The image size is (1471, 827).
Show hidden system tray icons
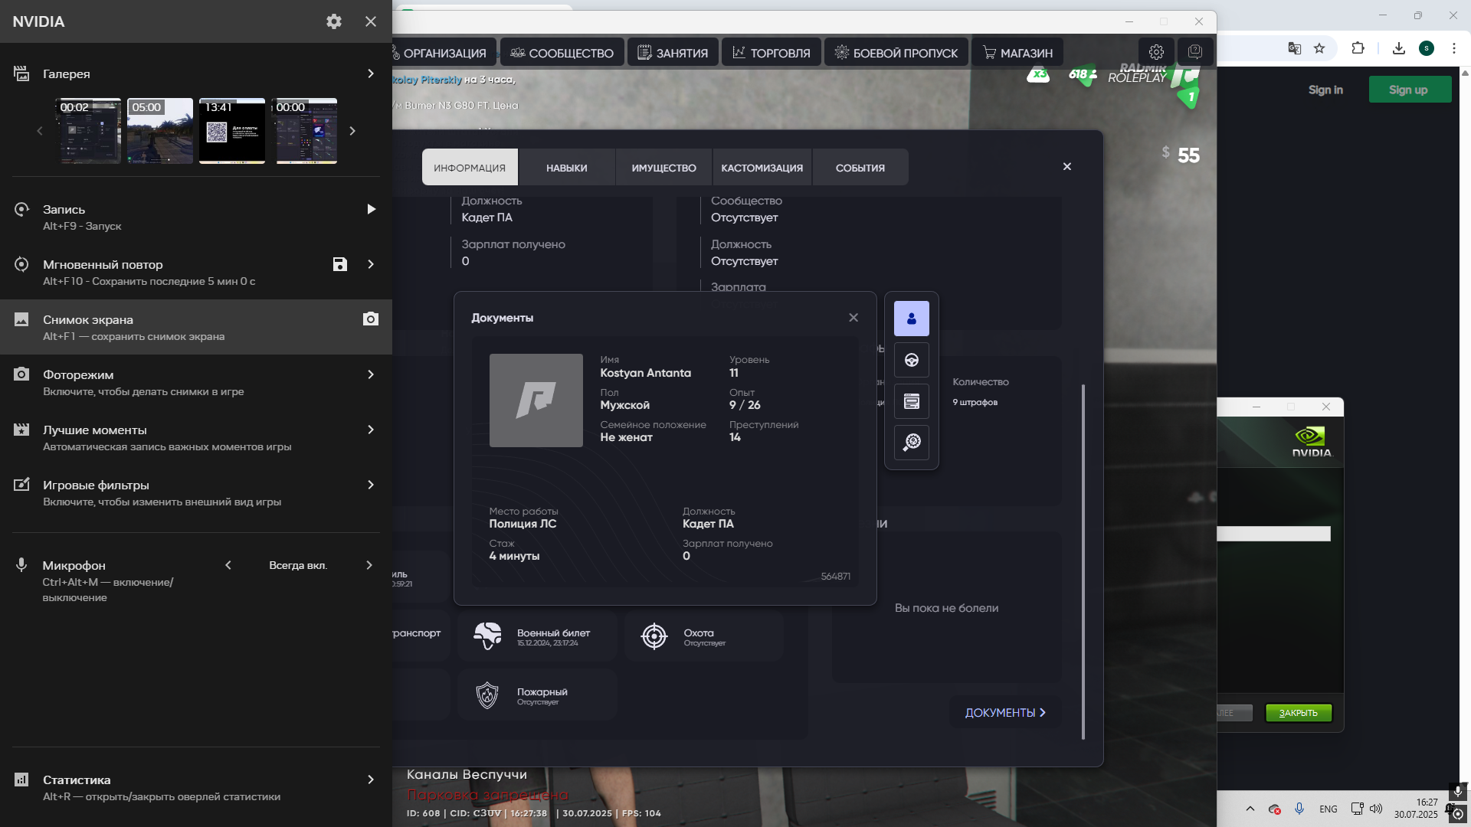click(x=1250, y=809)
